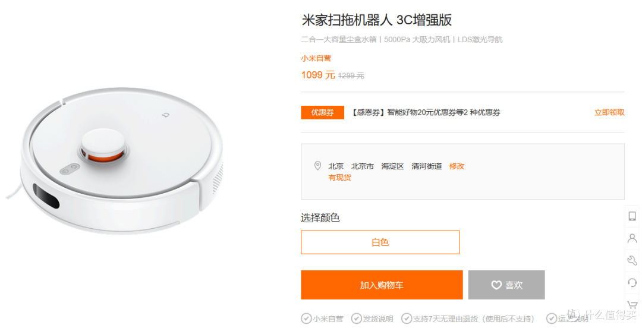Image resolution: width=642 pixels, height=328 pixels.
Task: Click the 支持7天无理由退货 policy link
Action: (x=468, y=318)
